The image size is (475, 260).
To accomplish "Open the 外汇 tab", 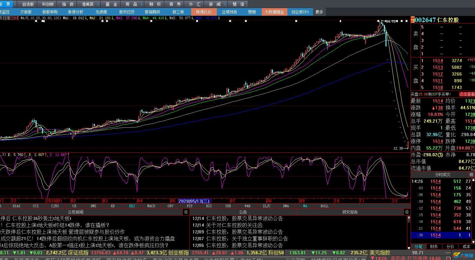I will (x=195, y=4).
